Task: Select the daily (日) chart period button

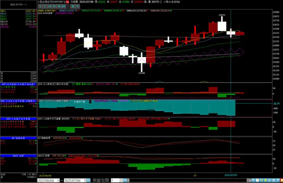Action: click(x=68, y=6)
